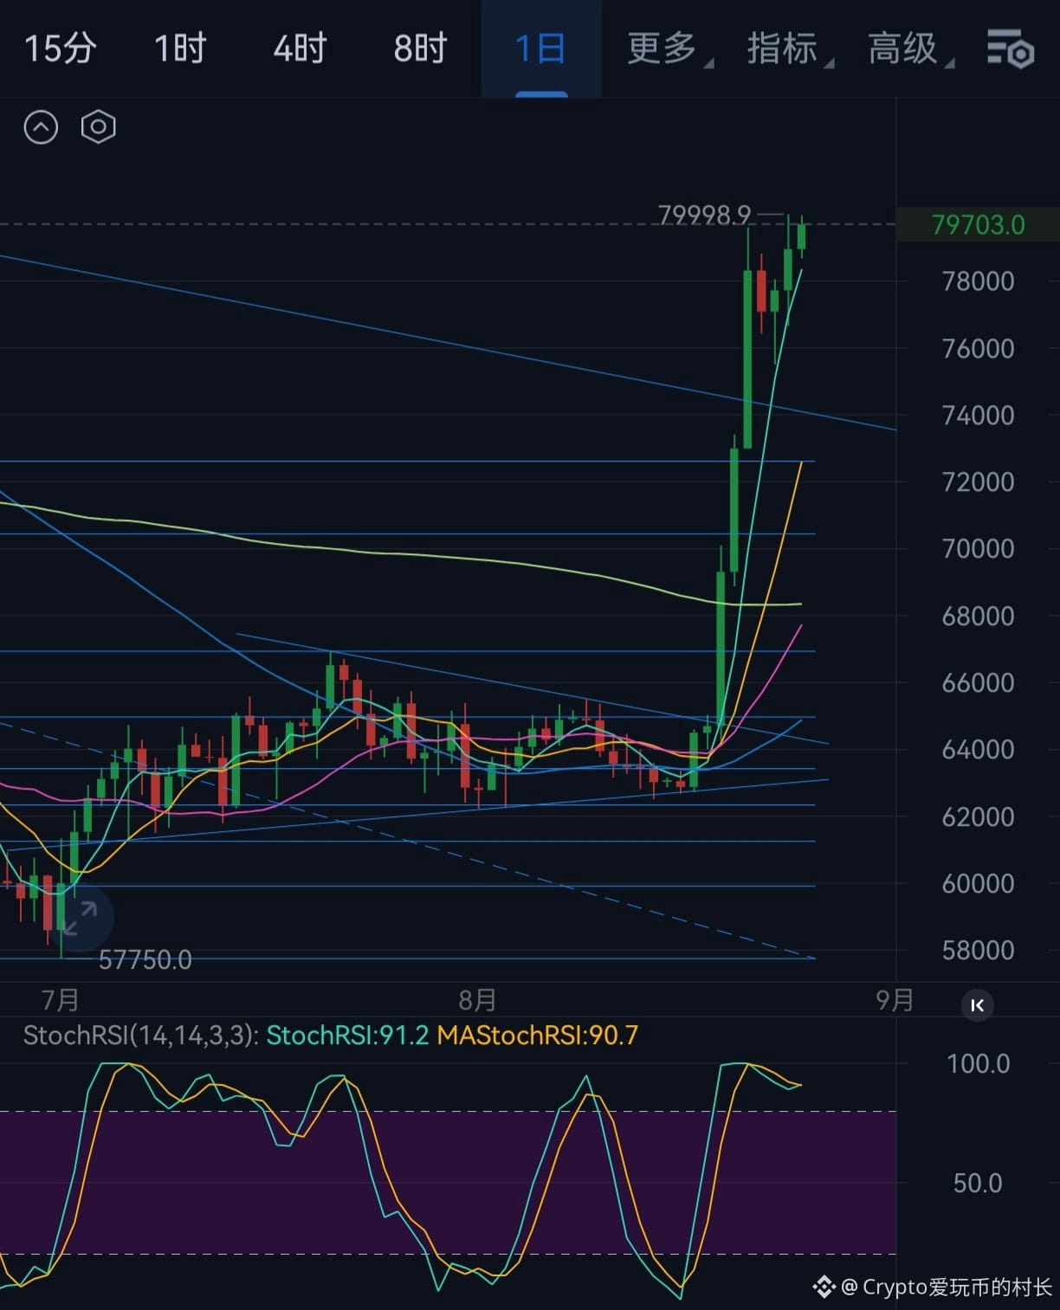The image size is (1060, 1310).
Task: Click the high price marker 79998.9
Action: point(704,214)
